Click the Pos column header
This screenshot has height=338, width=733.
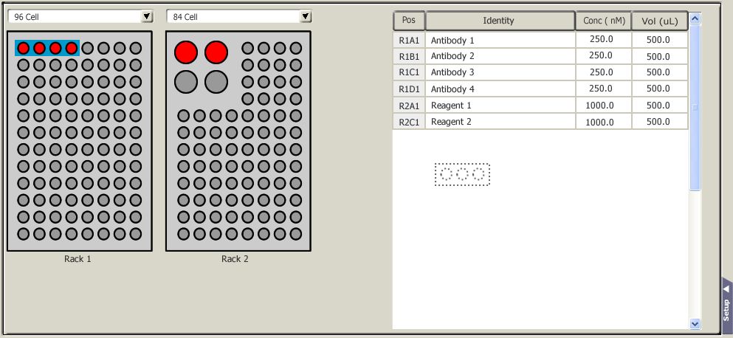(x=408, y=21)
